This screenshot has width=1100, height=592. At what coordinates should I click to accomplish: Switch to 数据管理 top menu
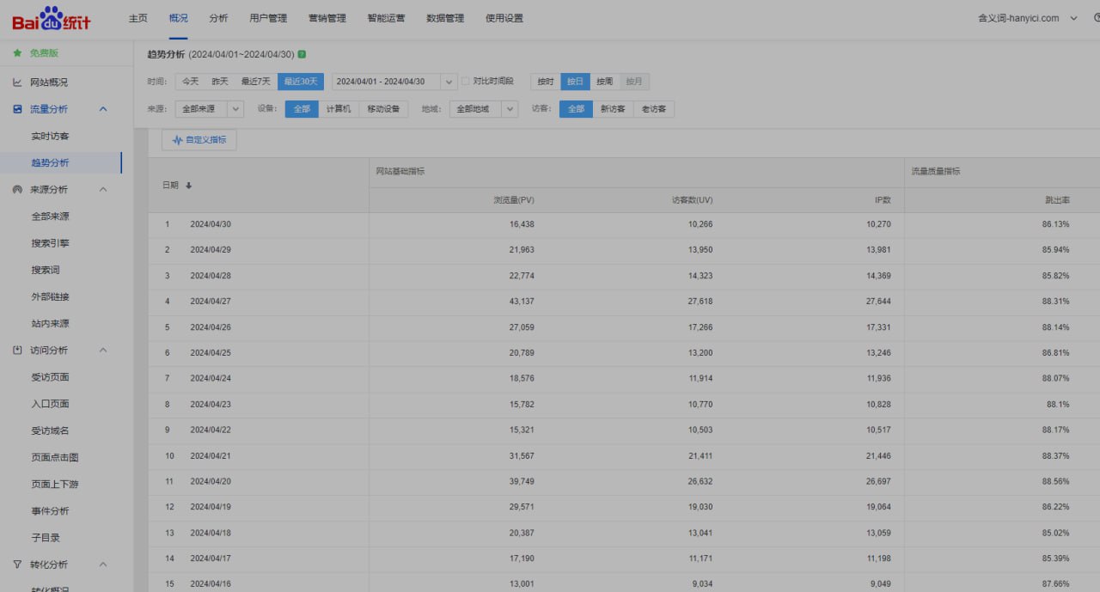pos(445,18)
